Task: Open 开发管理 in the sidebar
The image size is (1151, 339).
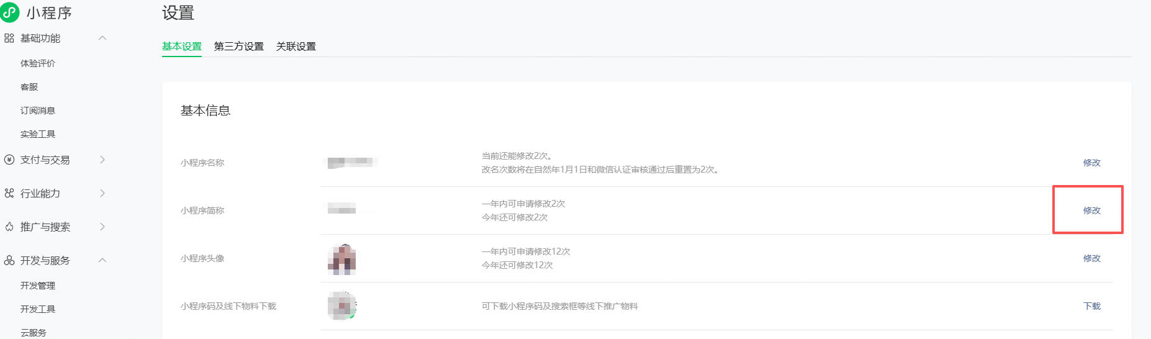Action: coord(38,286)
